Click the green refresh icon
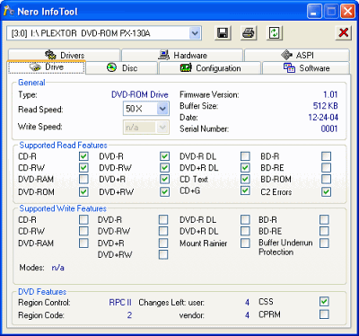This screenshot has width=359, height=336. point(275,33)
